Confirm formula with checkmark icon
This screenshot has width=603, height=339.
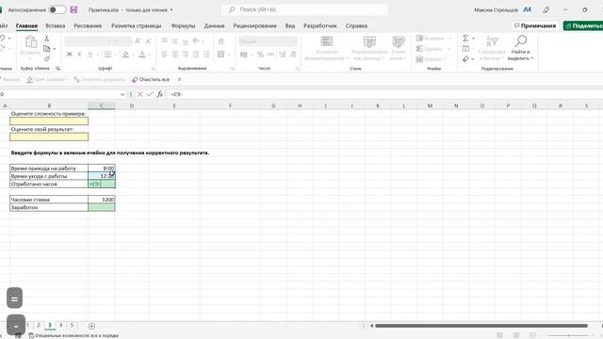[150, 94]
